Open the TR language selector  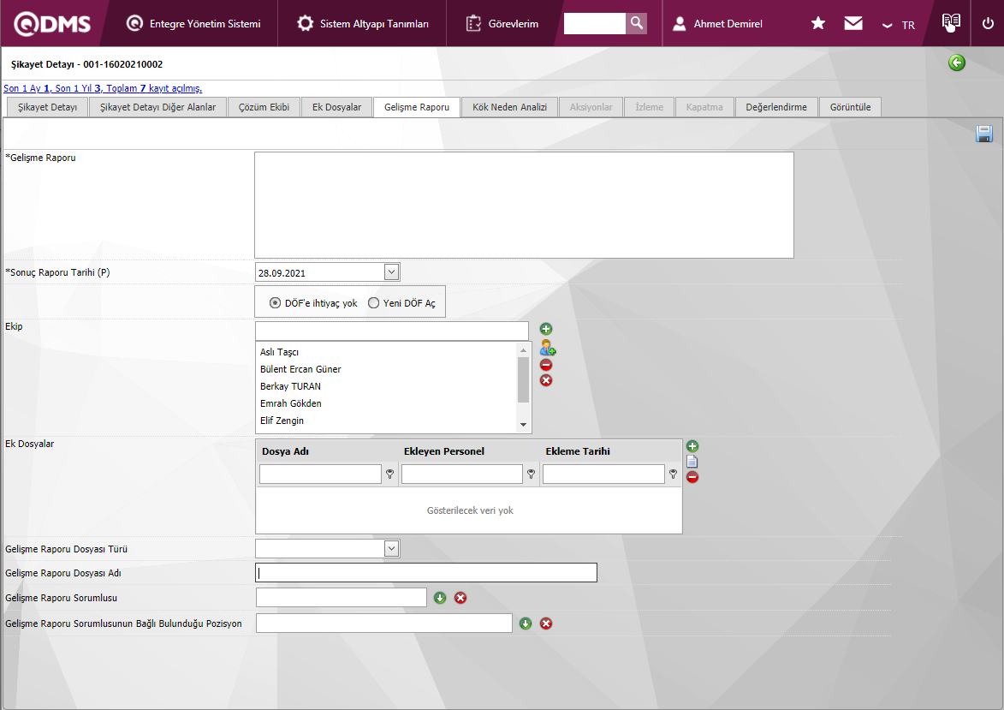coord(899,25)
